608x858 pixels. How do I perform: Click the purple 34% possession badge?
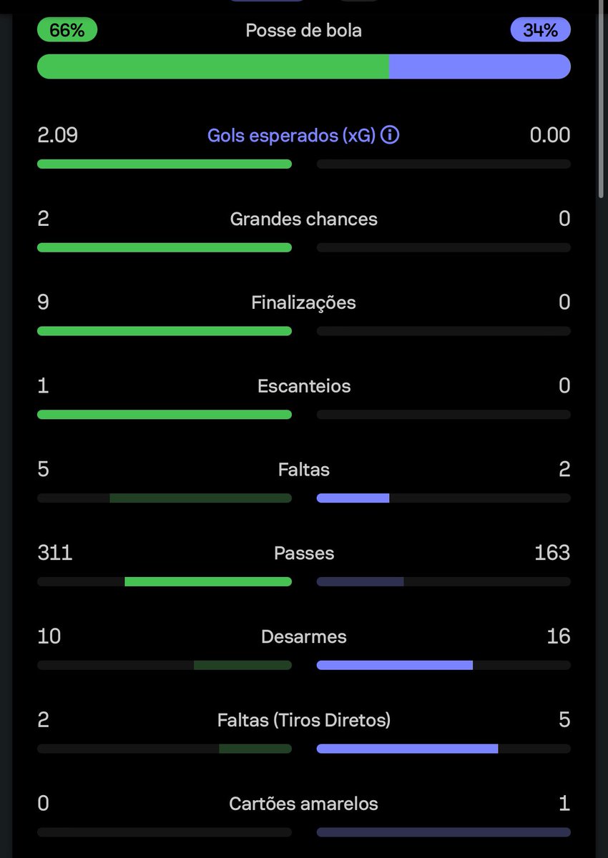click(540, 31)
